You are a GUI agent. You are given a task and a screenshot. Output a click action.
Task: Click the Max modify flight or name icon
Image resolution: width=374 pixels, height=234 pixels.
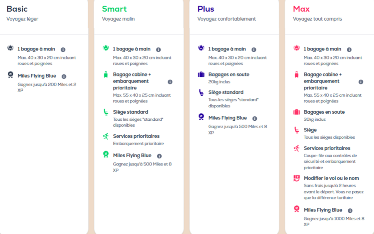point(296,178)
